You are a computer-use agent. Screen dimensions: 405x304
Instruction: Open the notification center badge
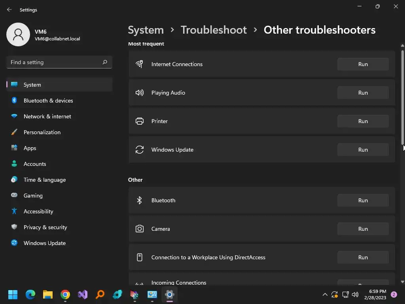[x=394, y=294]
